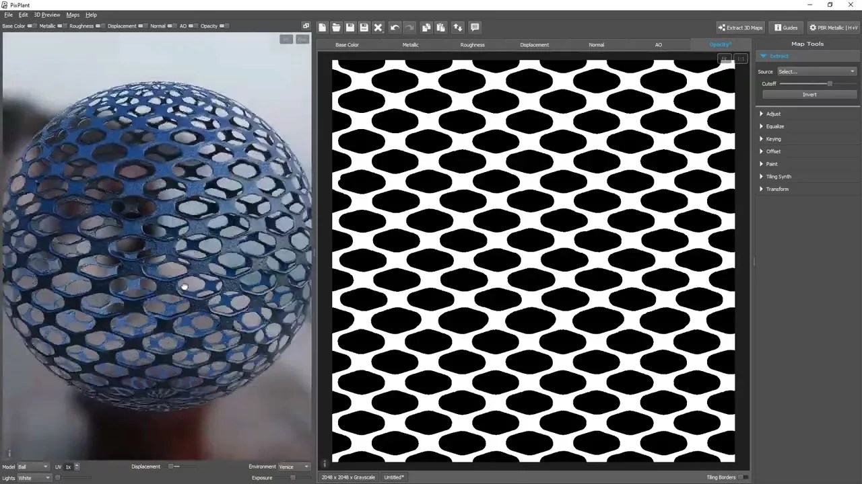Create a new document
The height and width of the screenshot is (484, 862).
[x=323, y=27]
